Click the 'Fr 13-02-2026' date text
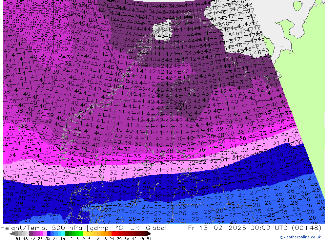Screen dimensions: 328x240 (x=217, y=228)
